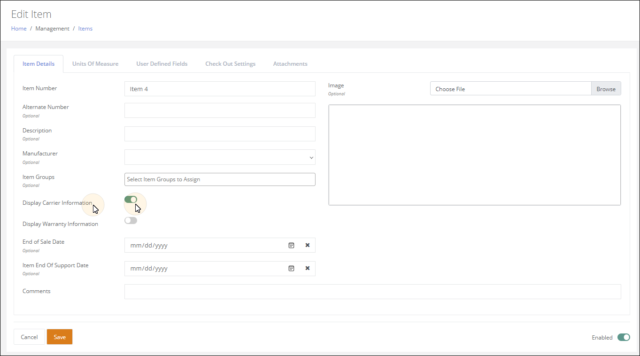
Task: Click Browse to upload an image
Action: [x=606, y=89]
